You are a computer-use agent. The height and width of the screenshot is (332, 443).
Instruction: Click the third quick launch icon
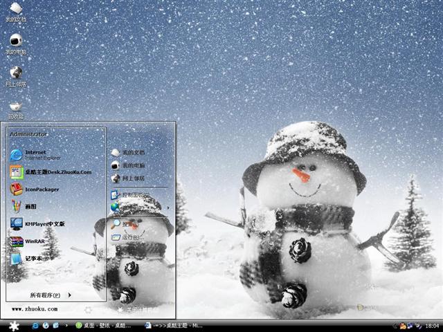coord(55,326)
